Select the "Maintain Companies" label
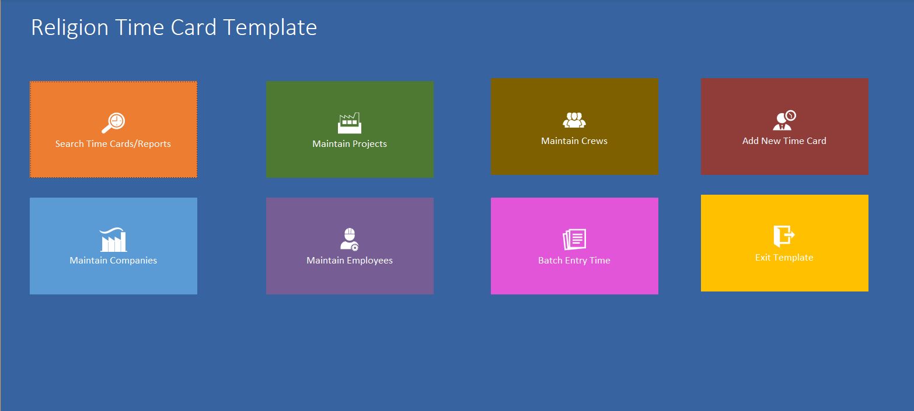 click(113, 261)
